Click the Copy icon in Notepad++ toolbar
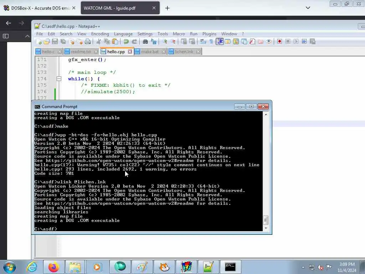The height and width of the screenshot is (274, 365). (x=107, y=42)
